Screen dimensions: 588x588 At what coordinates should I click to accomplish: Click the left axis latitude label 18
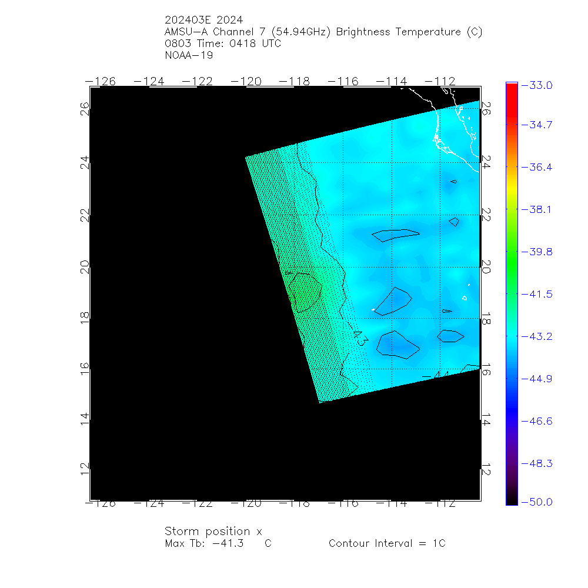(x=85, y=318)
